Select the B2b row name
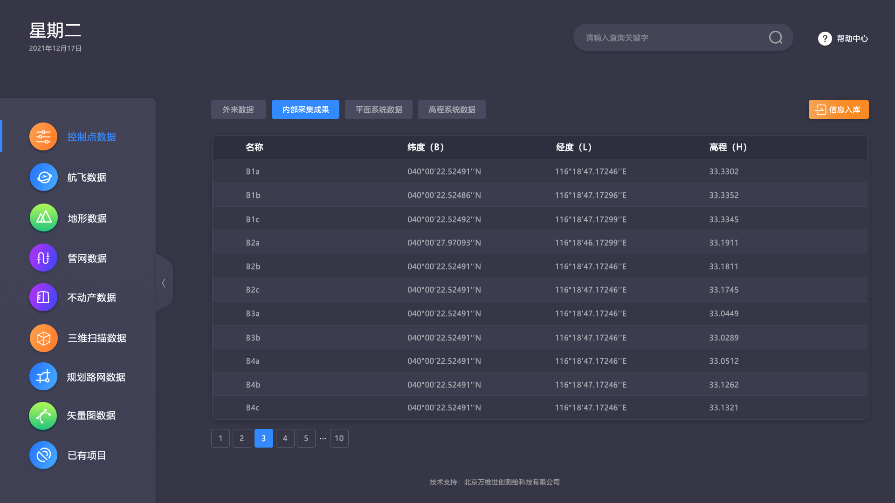 (253, 266)
